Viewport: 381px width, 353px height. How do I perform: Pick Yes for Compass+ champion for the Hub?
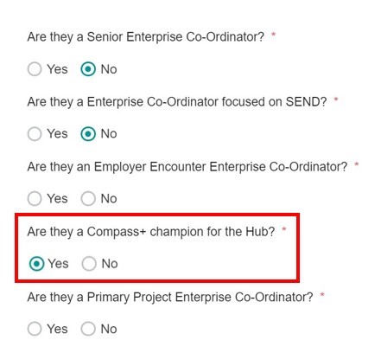click(36, 264)
